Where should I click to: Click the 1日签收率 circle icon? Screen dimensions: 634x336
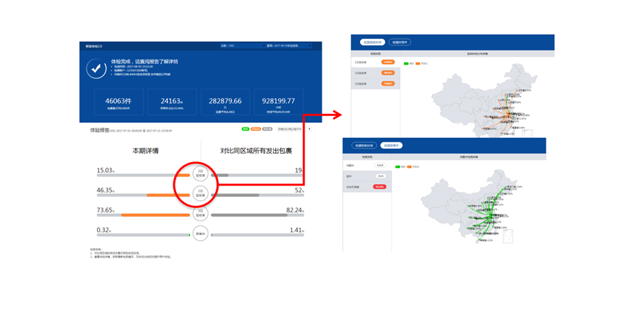(x=200, y=171)
